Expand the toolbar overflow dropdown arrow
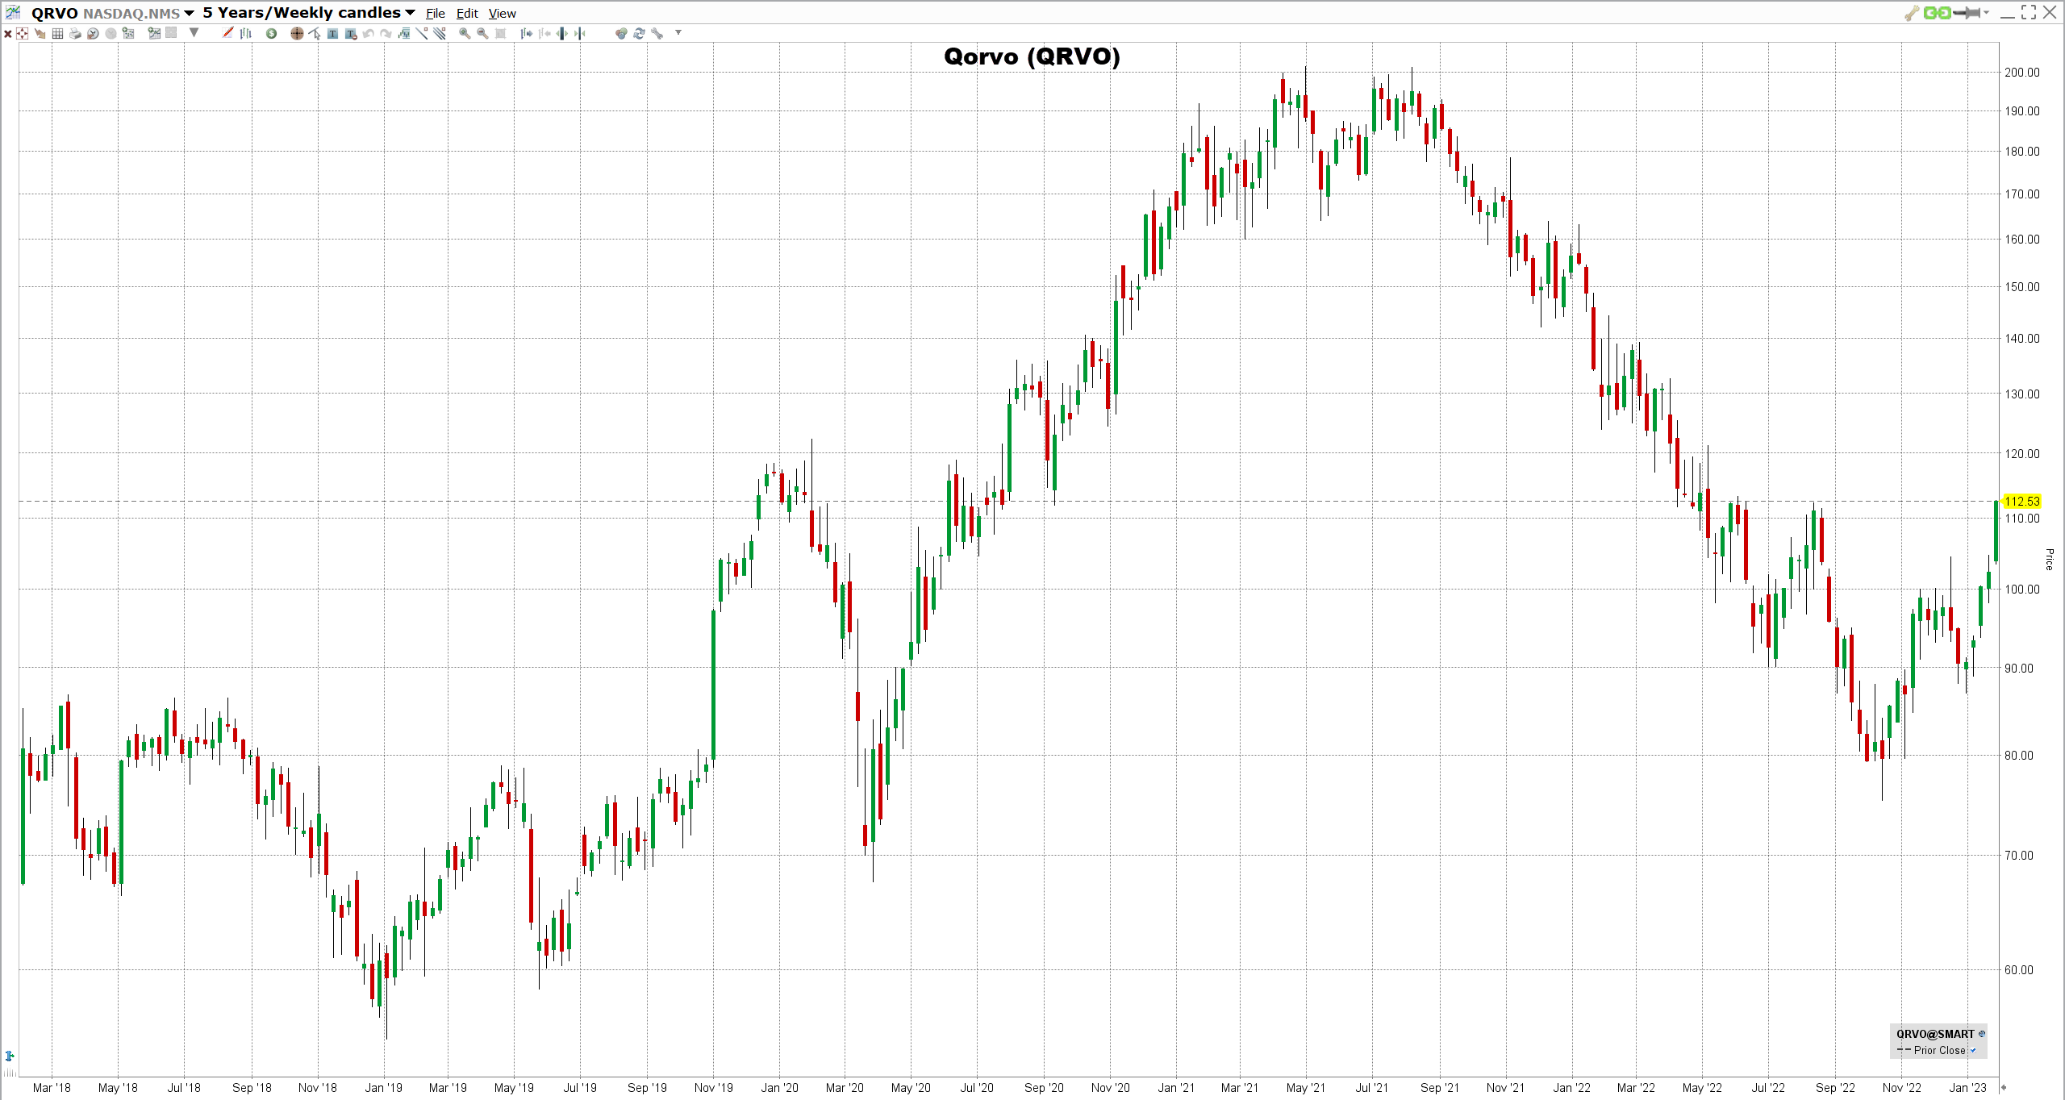2065x1100 pixels. (x=678, y=32)
